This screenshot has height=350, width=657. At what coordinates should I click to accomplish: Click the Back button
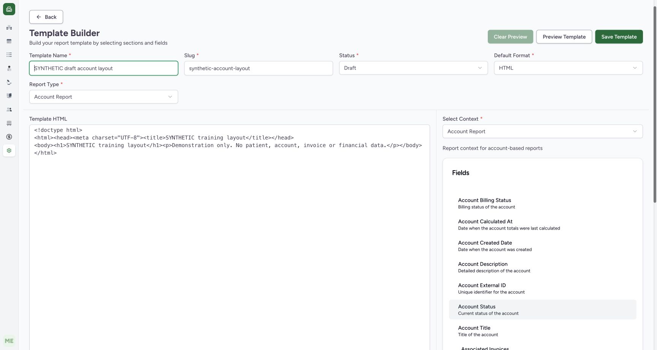[46, 17]
